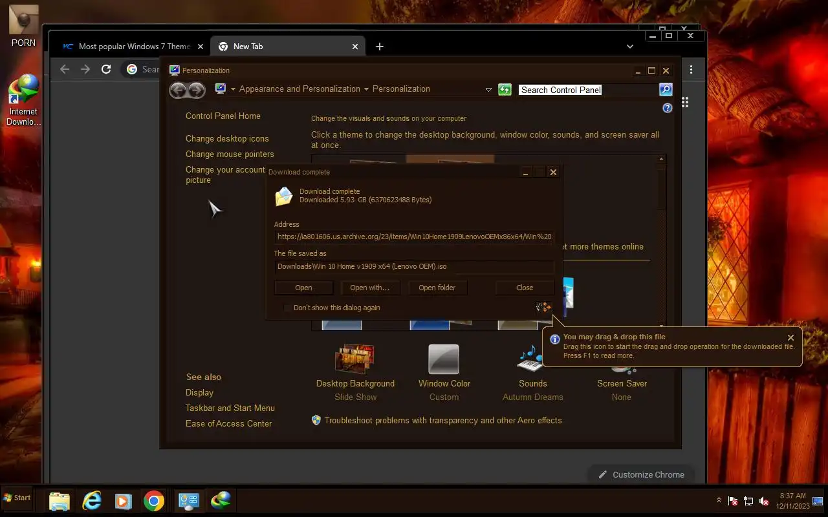This screenshot has width=828, height=517.
Task: Click the taskbar clock showing 8:37 AM
Action: [x=792, y=501]
